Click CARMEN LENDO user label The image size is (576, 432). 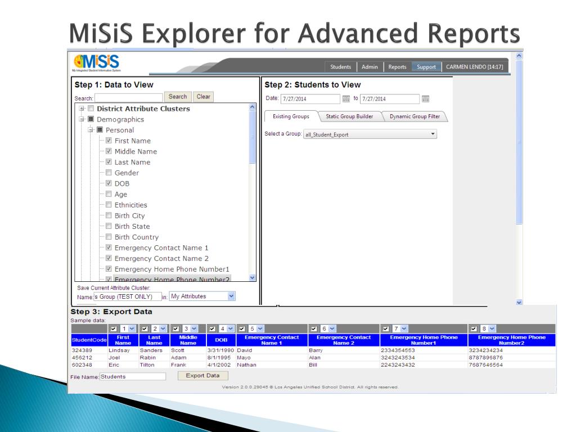tap(474, 67)
